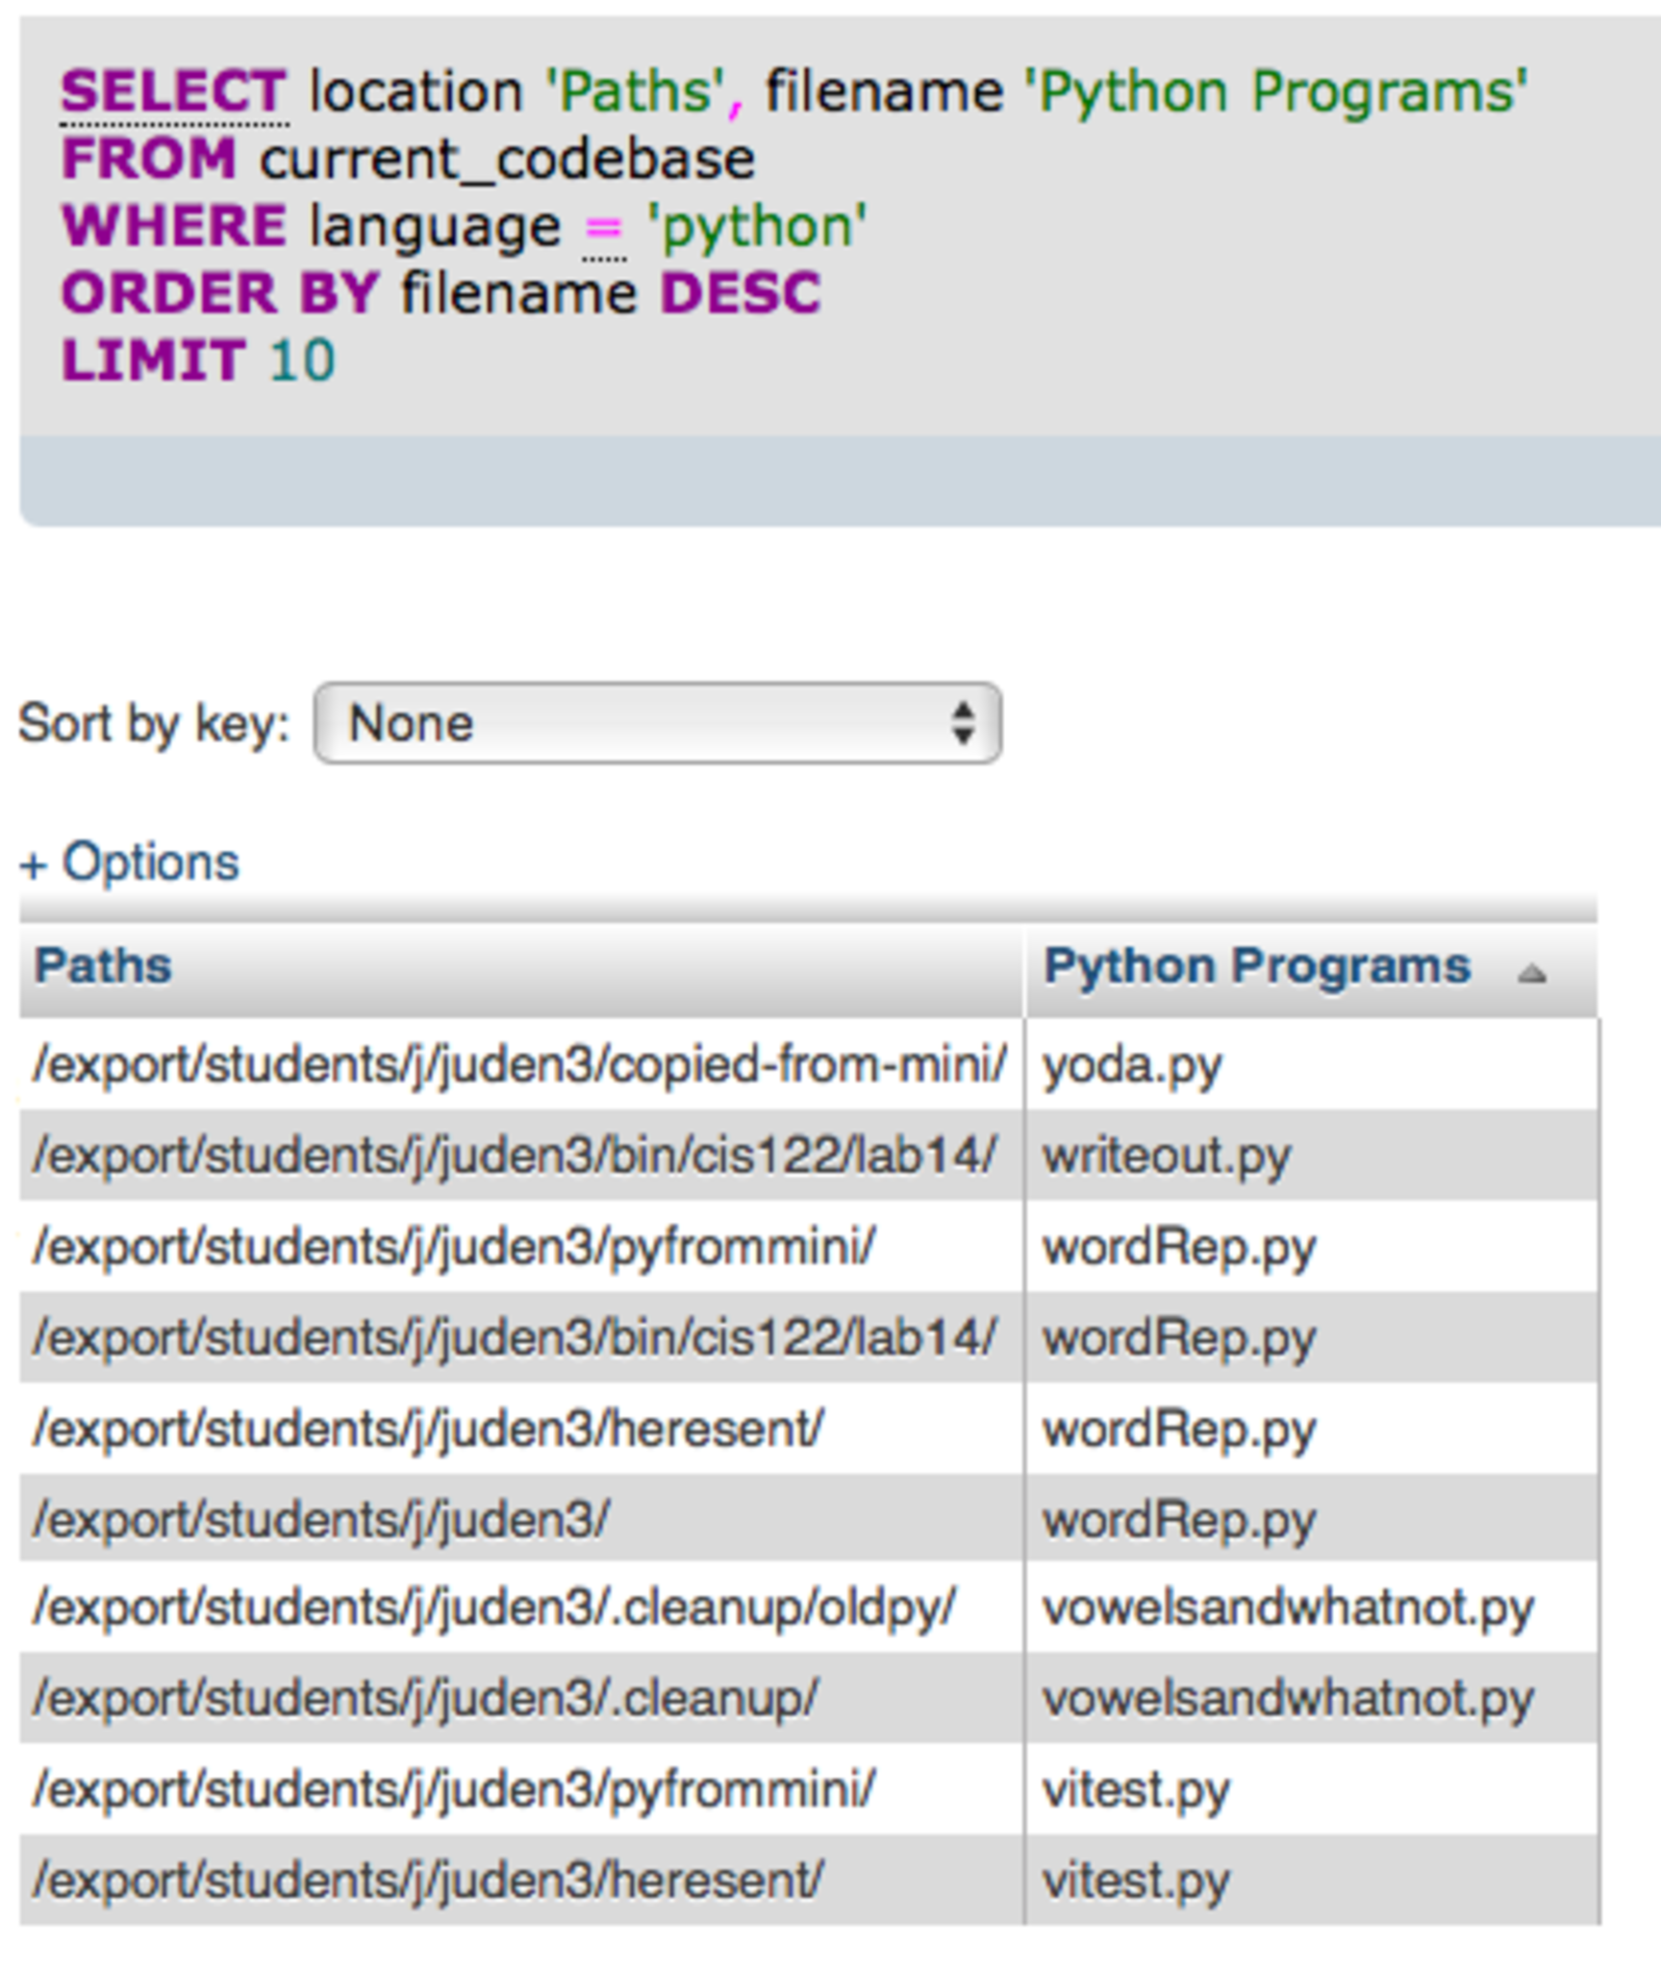Click current_codebase table name in query

coord(507,160)
